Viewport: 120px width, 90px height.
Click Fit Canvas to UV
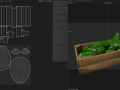[x=60, y=25]
